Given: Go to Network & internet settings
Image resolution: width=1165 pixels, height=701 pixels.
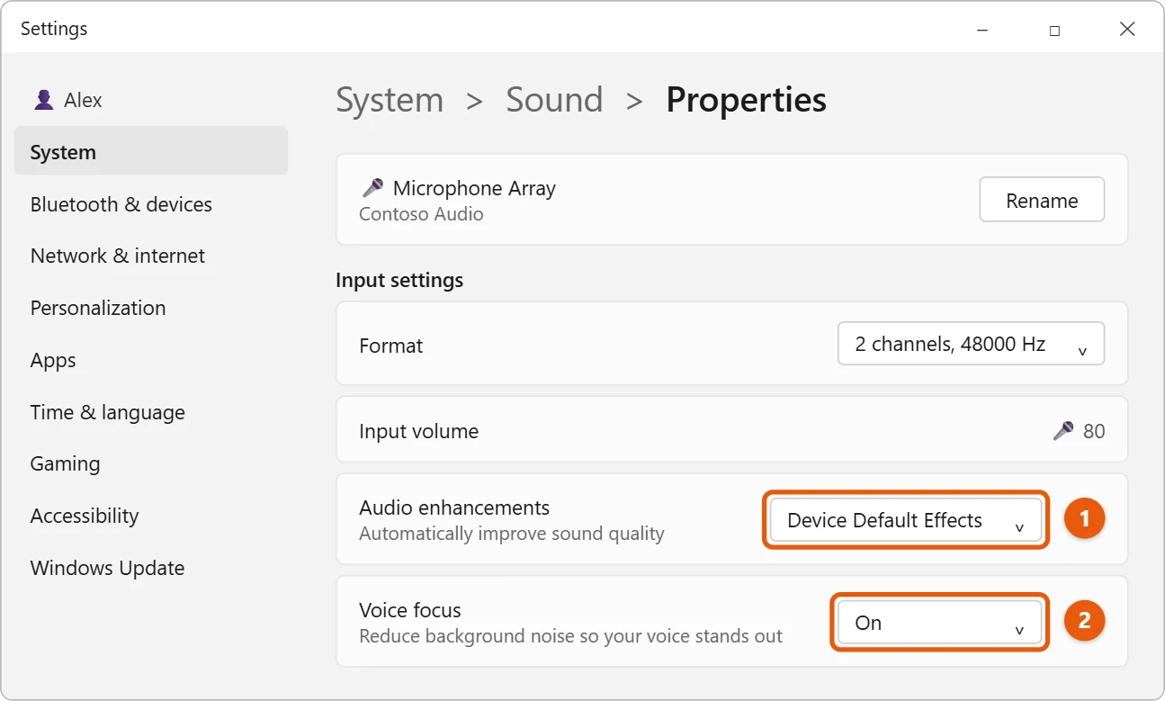Looking at the screenshot, I should pyautogui.click(x=118, y=256).
